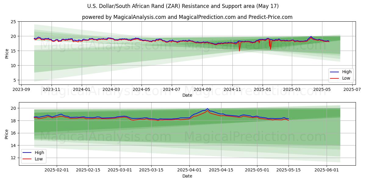Click the April 2025 price peak in bottom chart
This screenshot has width=366, height=183.
(x=207, y=109)
